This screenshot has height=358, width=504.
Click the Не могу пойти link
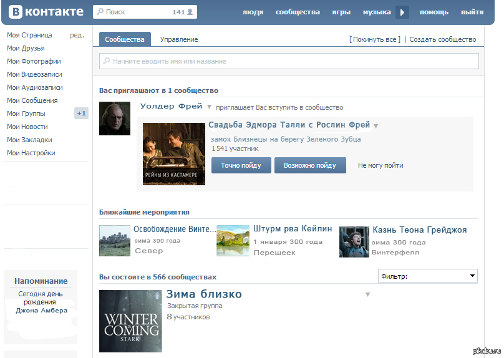click(380, 165)
